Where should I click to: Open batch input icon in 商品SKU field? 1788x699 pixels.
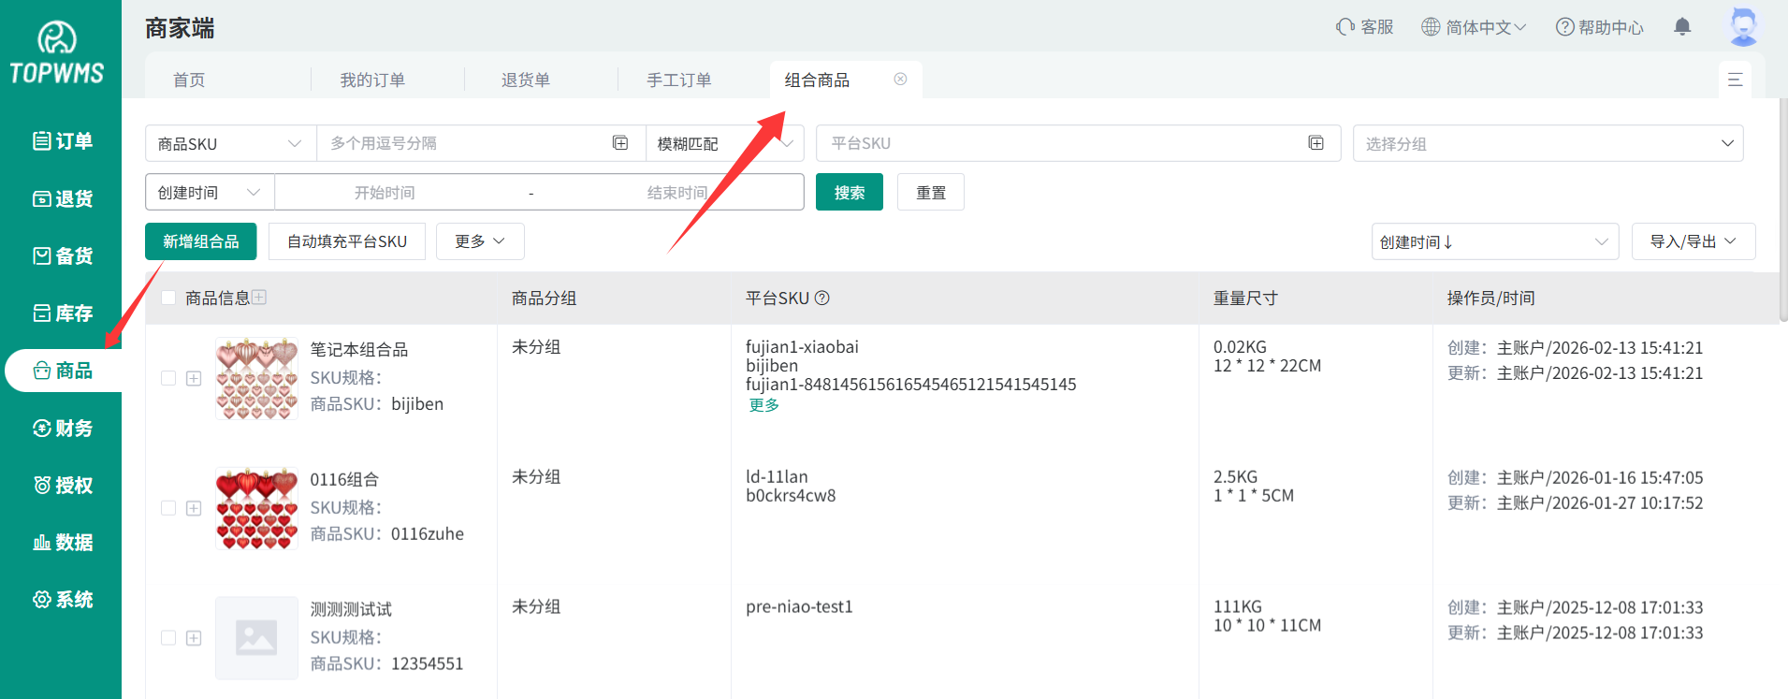620,143
